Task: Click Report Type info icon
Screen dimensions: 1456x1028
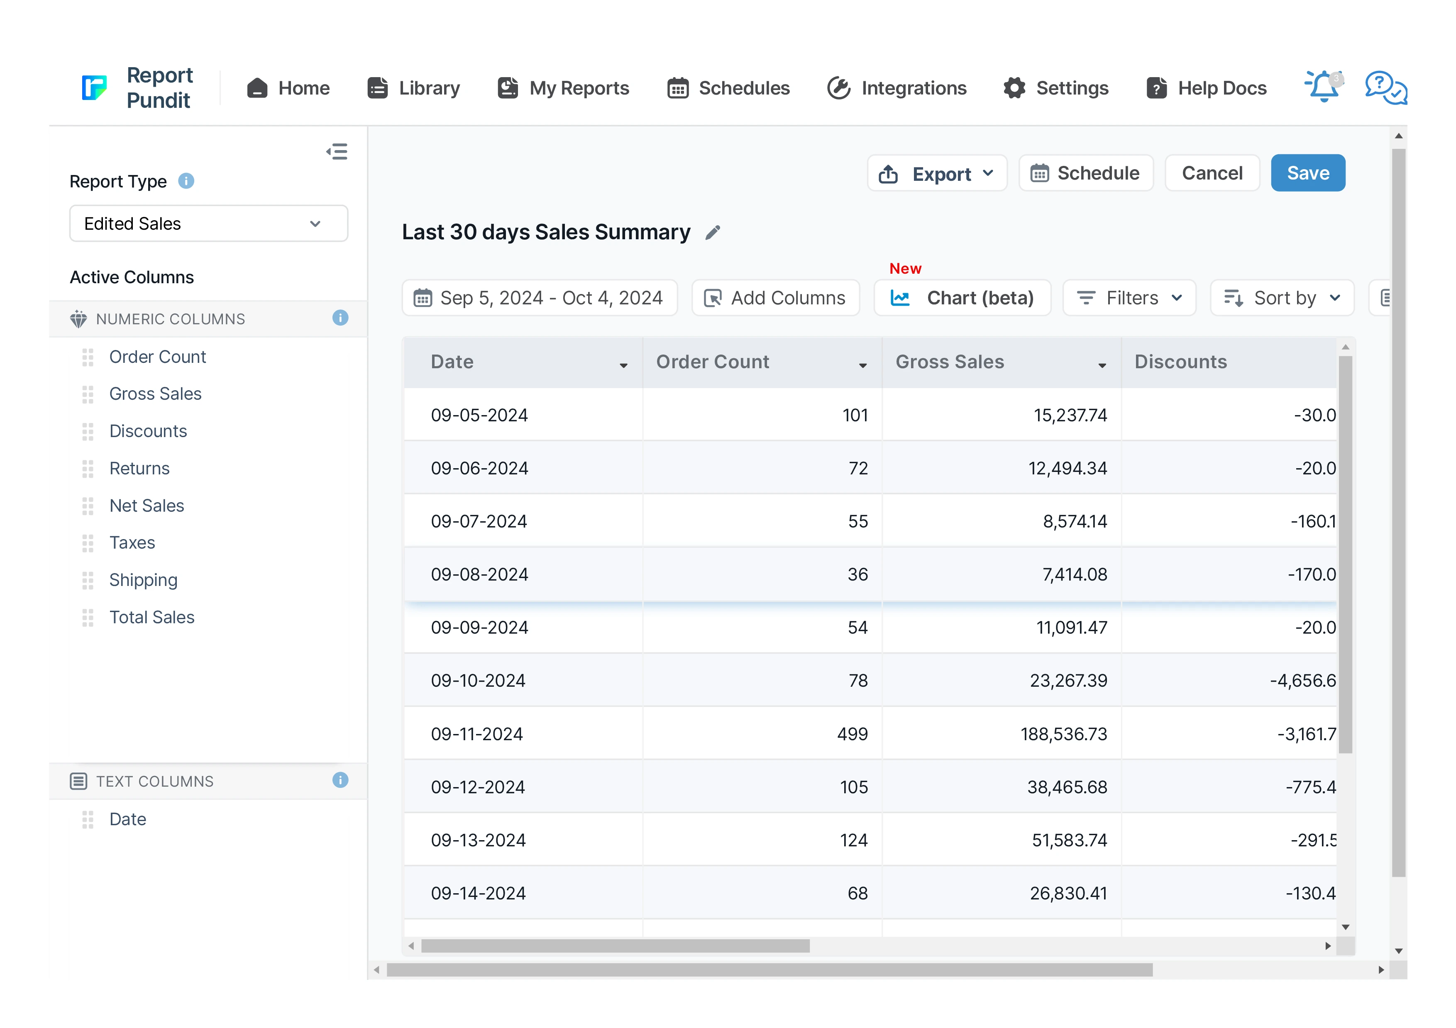Action: click(x=186, y=181)
